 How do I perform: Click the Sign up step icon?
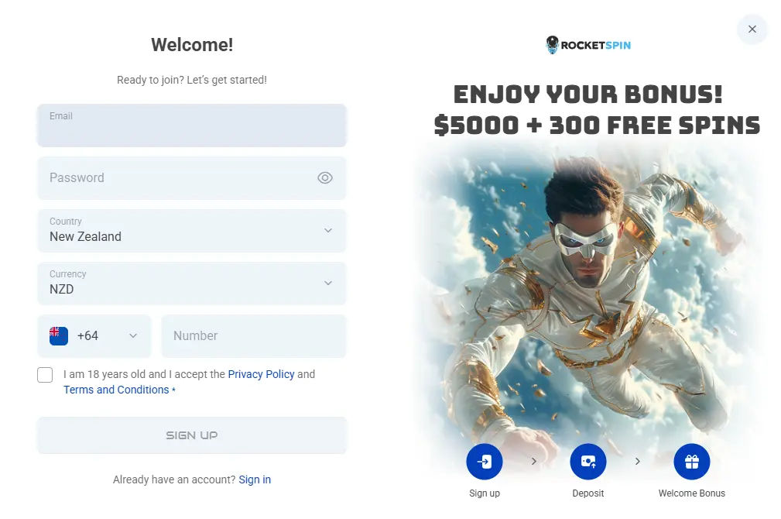484,462
